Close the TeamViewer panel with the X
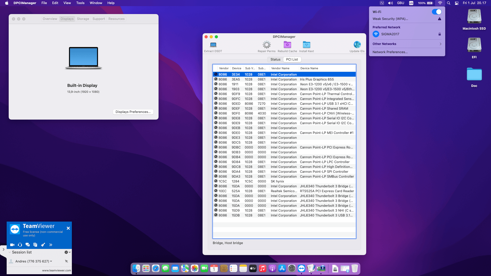The width and height of the screenshot is (491, 276). 68,228
